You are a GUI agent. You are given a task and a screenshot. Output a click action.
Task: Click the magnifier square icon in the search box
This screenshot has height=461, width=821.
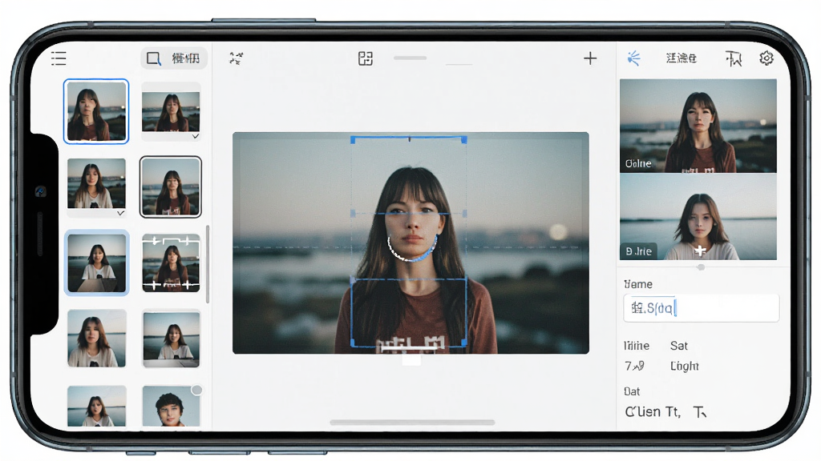153,58
